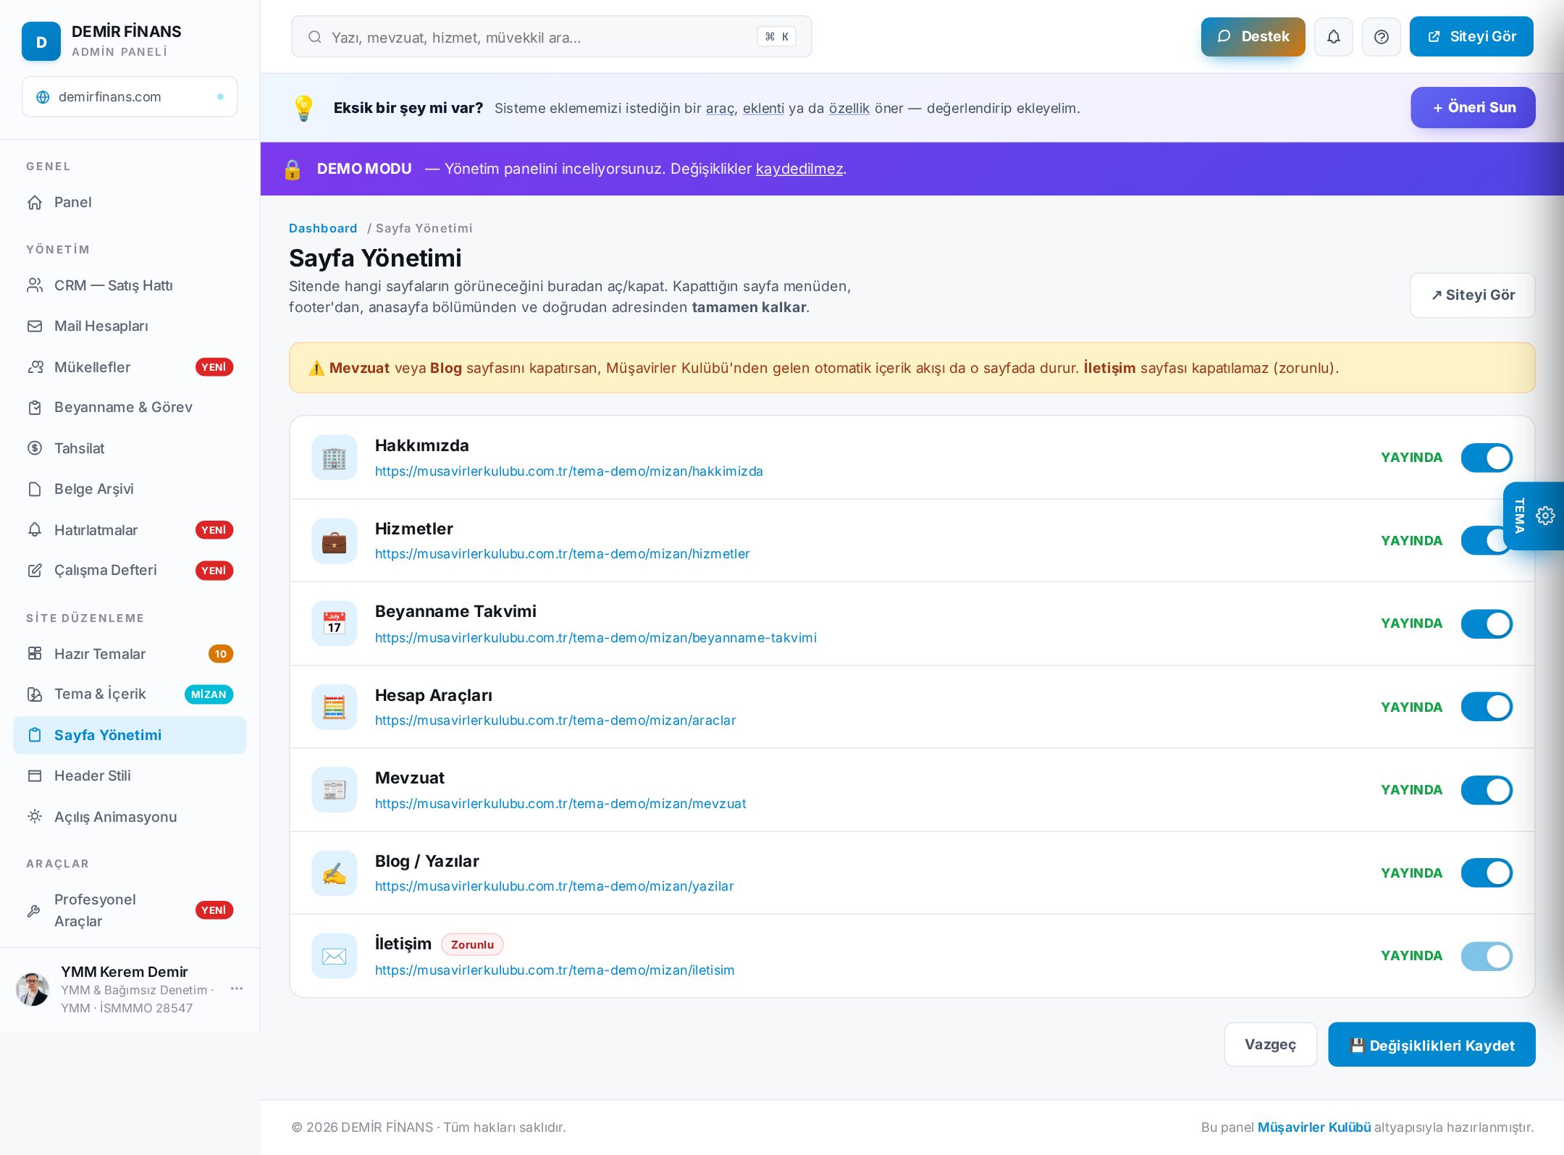Click the Beyanname Takvimi calendar icon

point(334,623)
